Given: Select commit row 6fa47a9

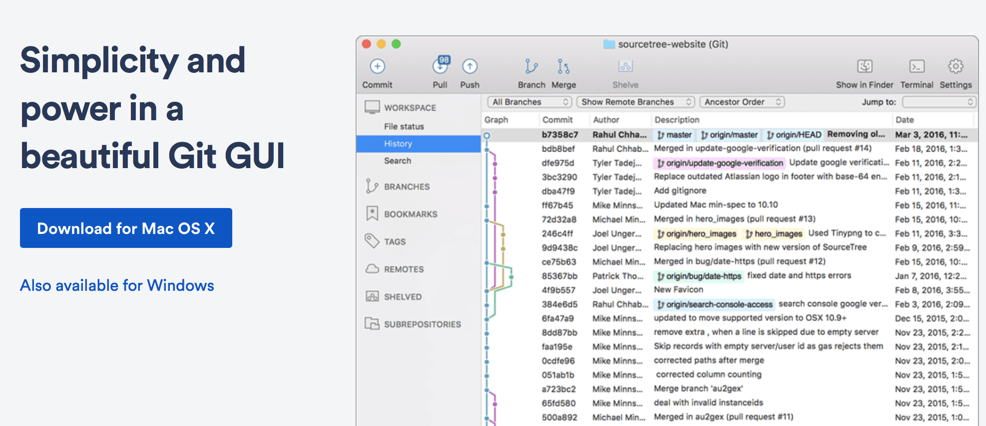Looking at the screenshot, I should (729, 318).
